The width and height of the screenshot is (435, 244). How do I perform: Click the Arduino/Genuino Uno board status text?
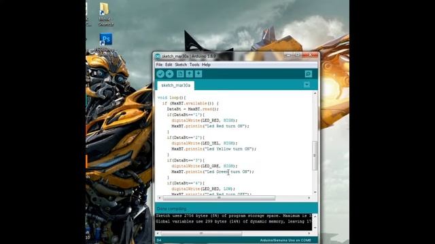(x=285, y=241)
